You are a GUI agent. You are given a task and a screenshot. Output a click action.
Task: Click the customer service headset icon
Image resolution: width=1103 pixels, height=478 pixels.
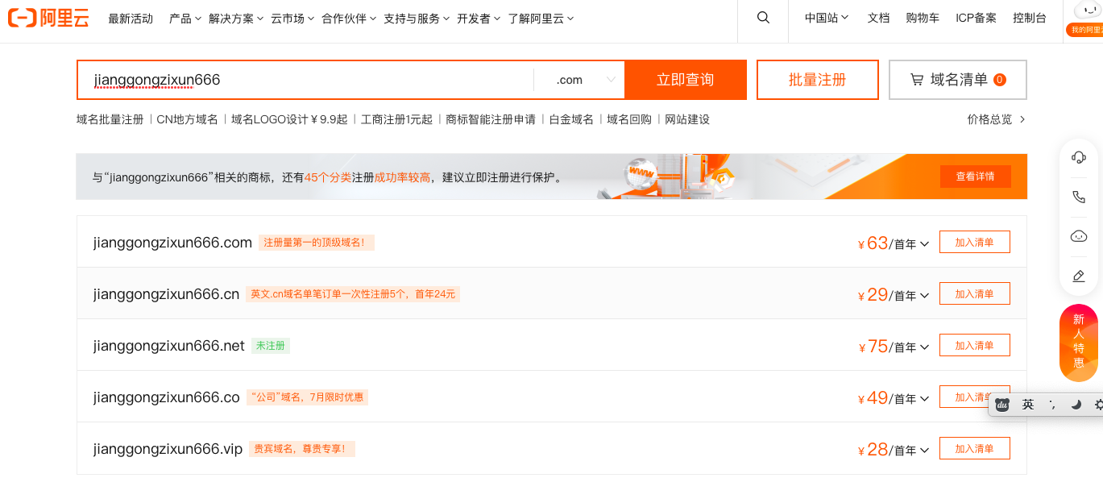point(1078,157)
